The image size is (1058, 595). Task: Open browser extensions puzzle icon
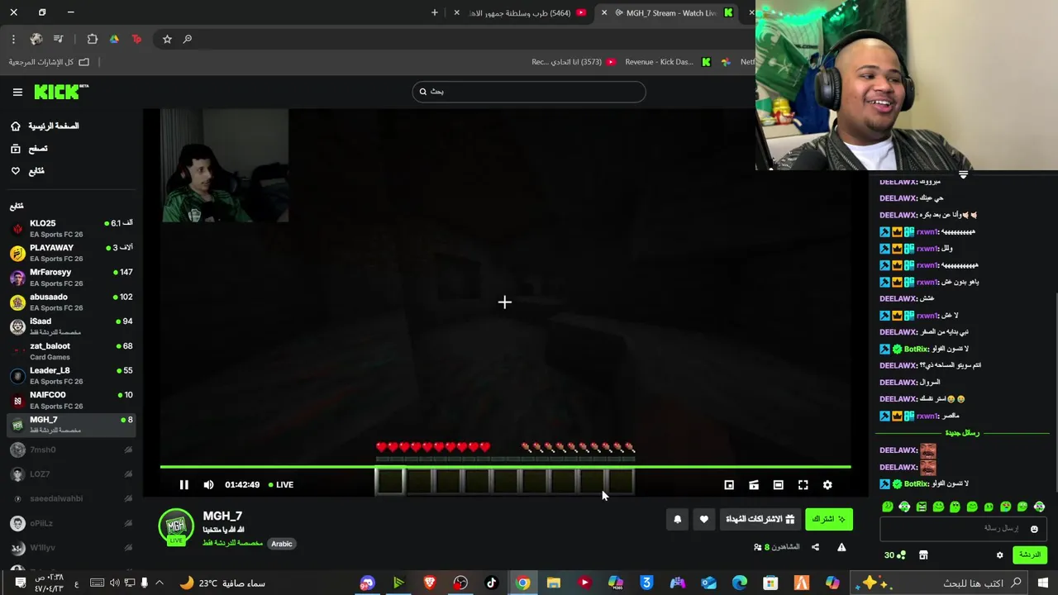click(93, 39)
